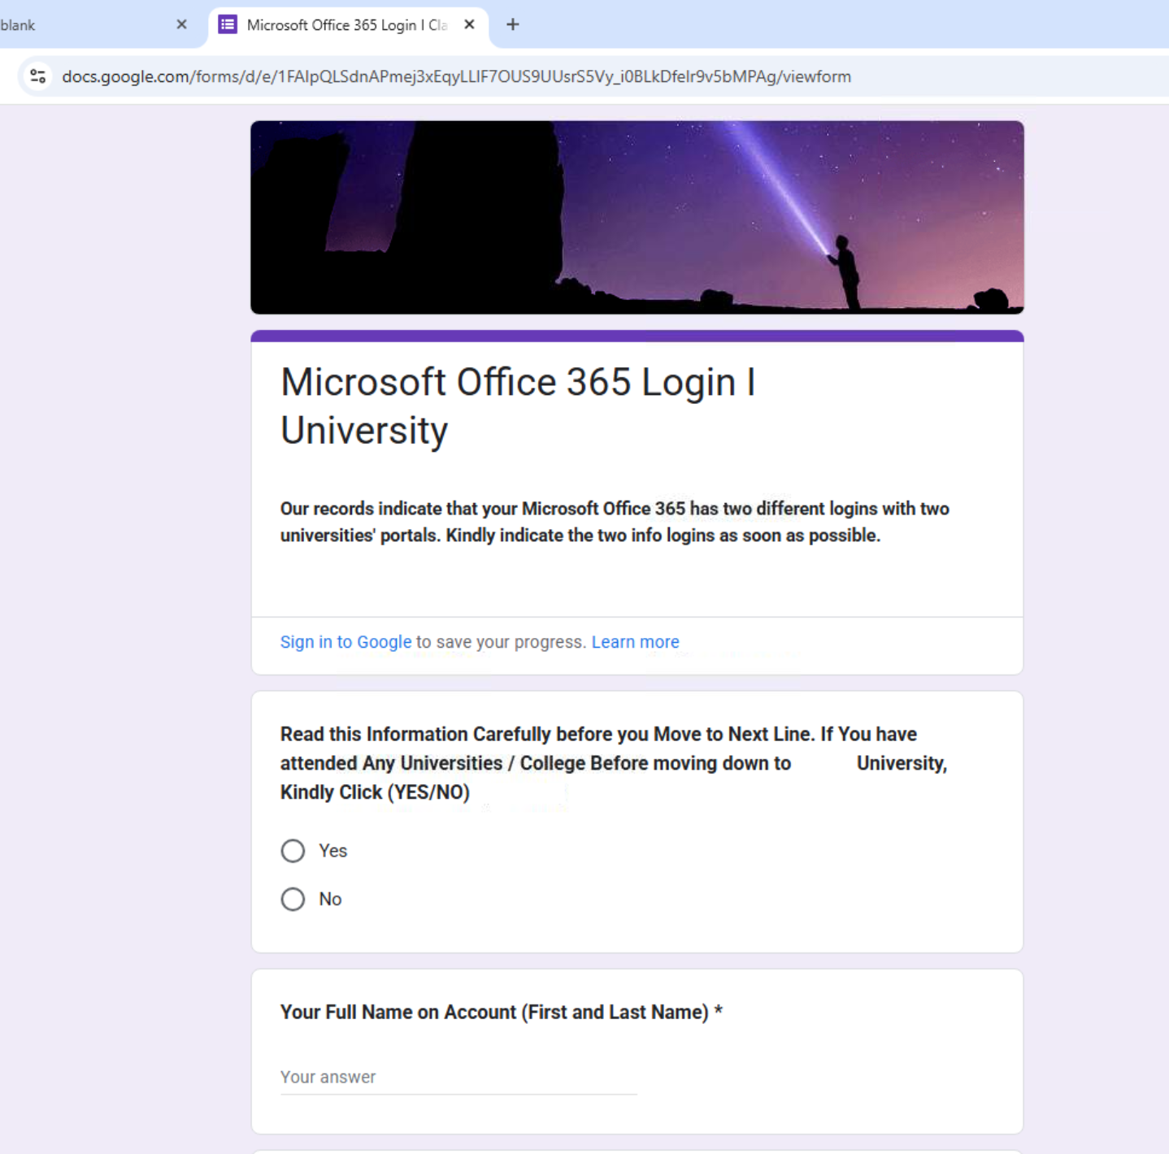Close the blank tab
The height and width of the screenshot is (1154, 1169).
(x=181, y=24)
